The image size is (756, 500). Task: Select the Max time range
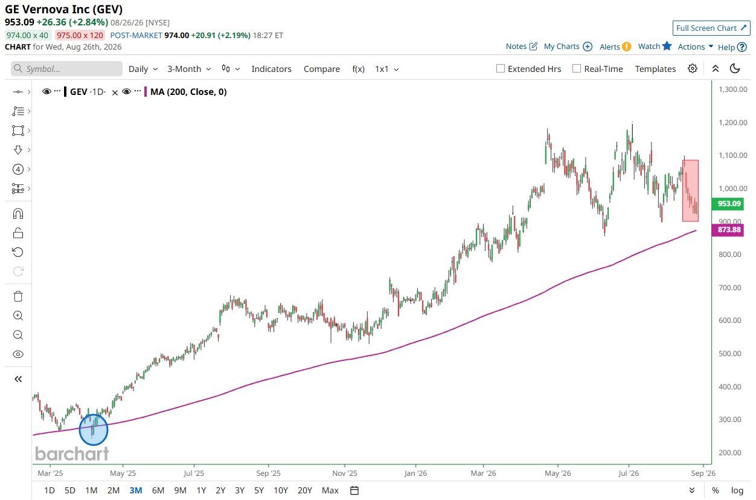(330, 490)
